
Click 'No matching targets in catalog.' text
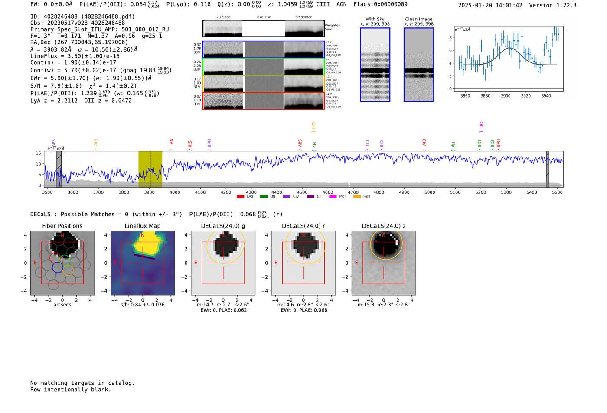point(82,383)
